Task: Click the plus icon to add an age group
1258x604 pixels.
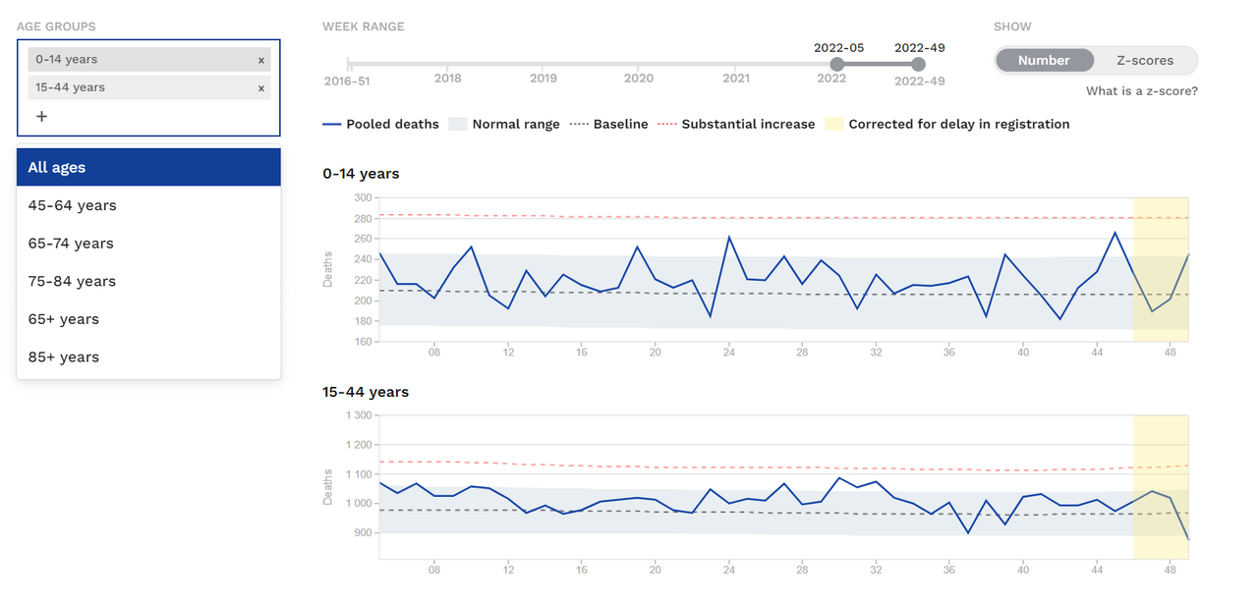Action: pos(41,116)
